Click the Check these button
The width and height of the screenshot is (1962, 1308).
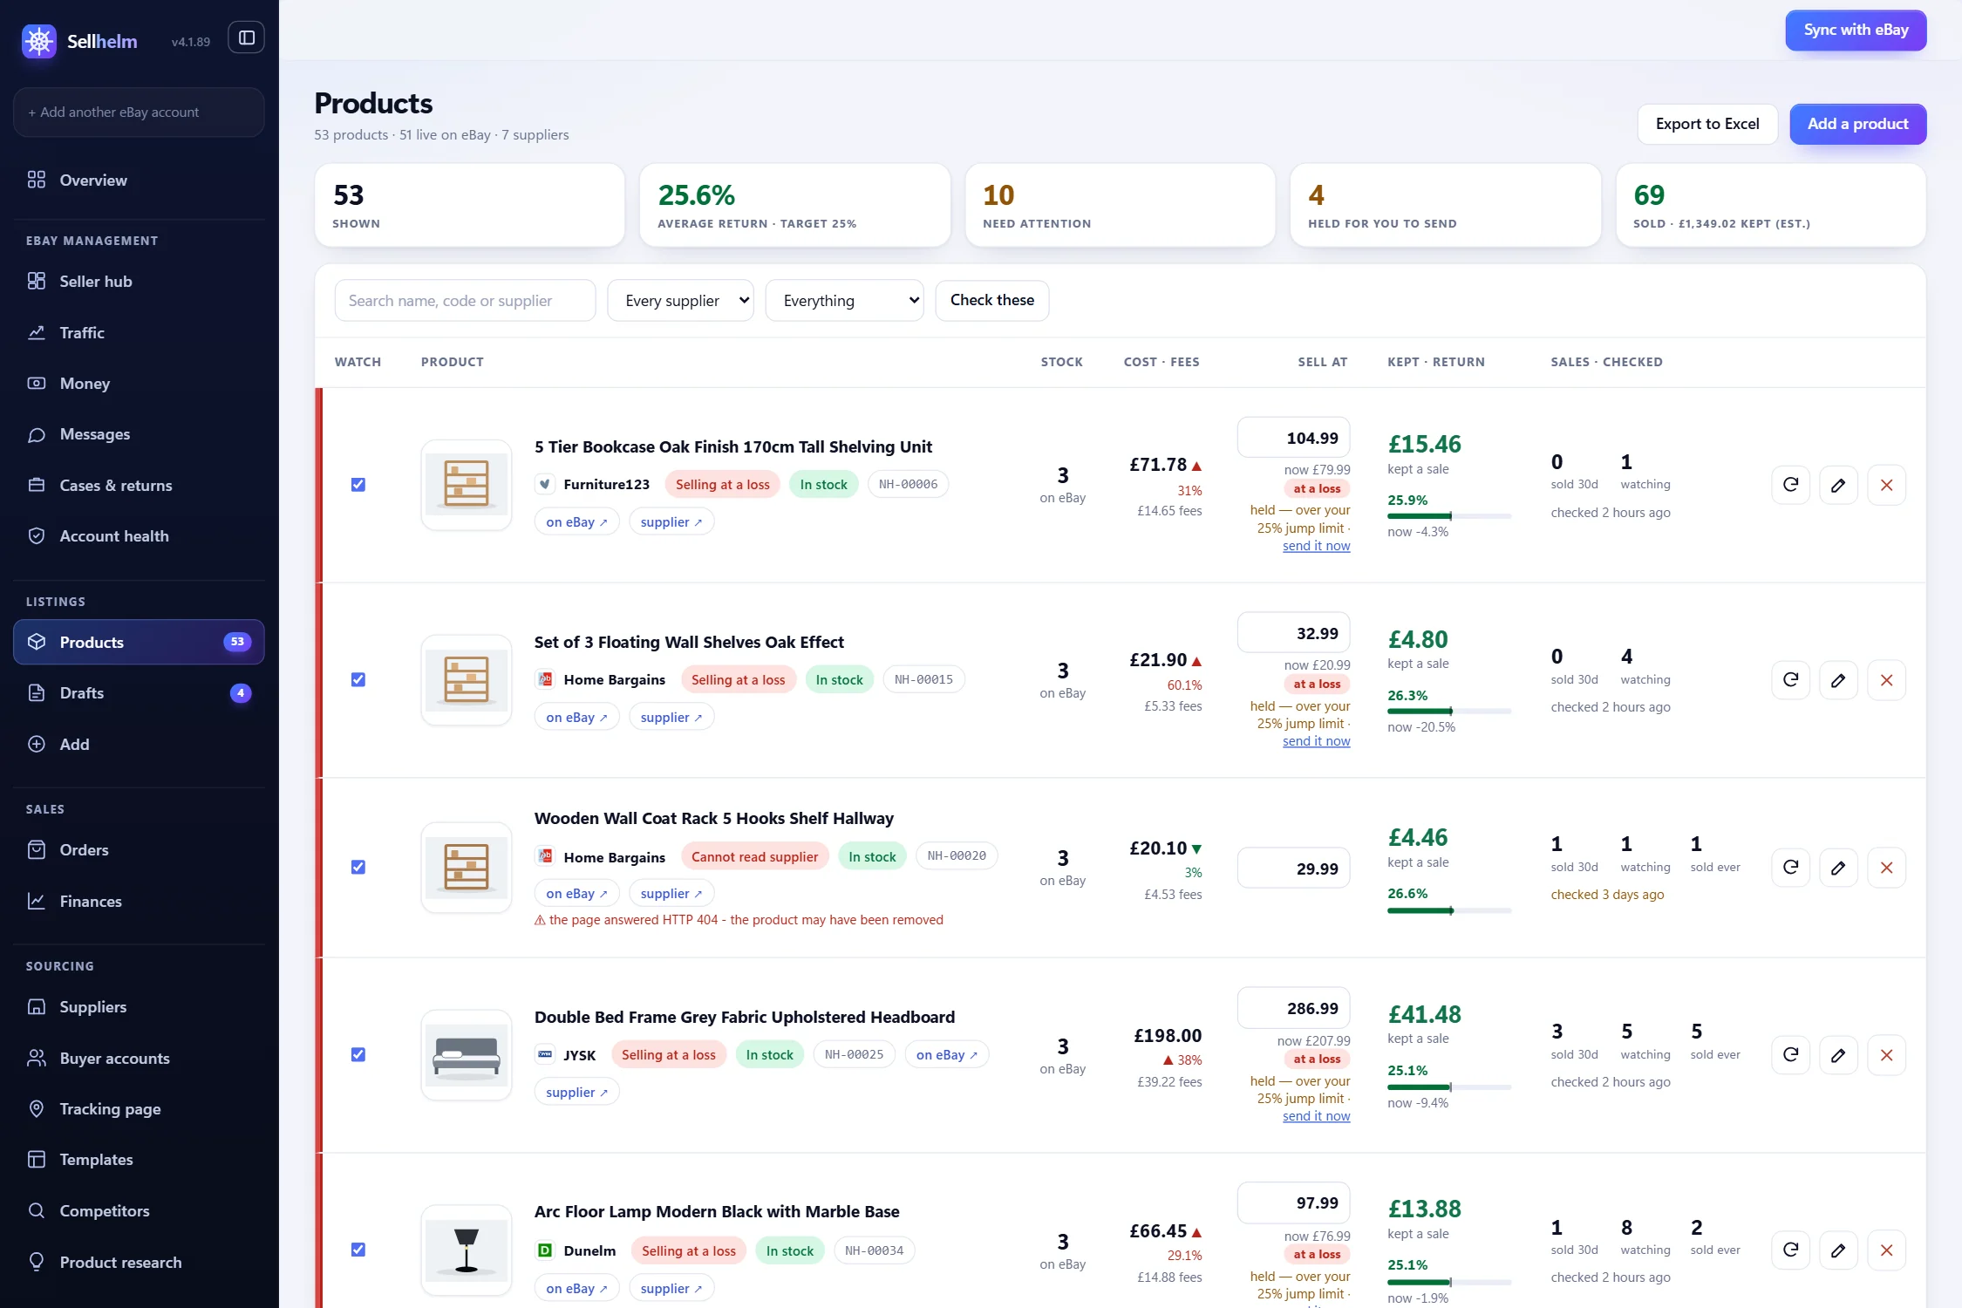tap(992, 301)
